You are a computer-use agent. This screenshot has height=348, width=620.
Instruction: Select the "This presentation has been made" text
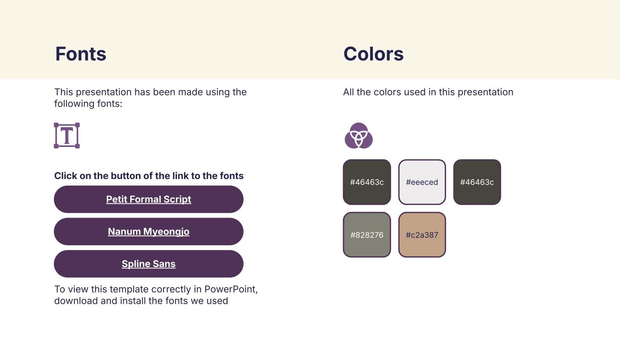[x=150, y=92]
